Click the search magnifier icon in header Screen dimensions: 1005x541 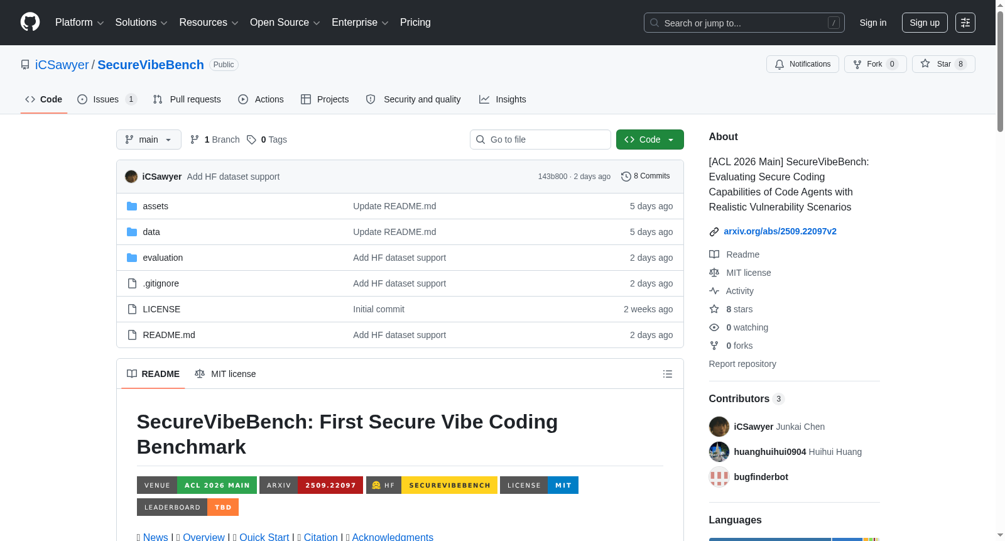pyautogui.click(x=655, y=23)
